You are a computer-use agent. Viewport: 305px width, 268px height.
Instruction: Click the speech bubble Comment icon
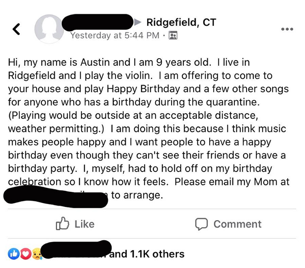[x=201, y=224]
